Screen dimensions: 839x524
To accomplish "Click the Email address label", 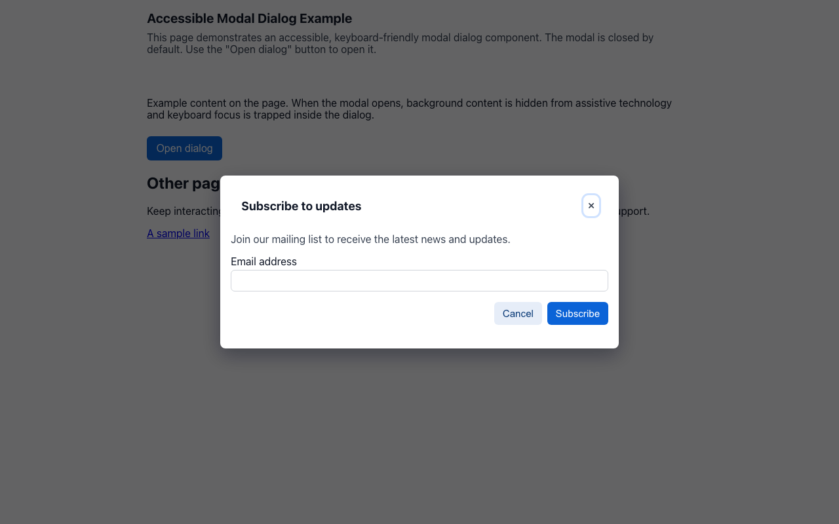I will coord(263,261).
